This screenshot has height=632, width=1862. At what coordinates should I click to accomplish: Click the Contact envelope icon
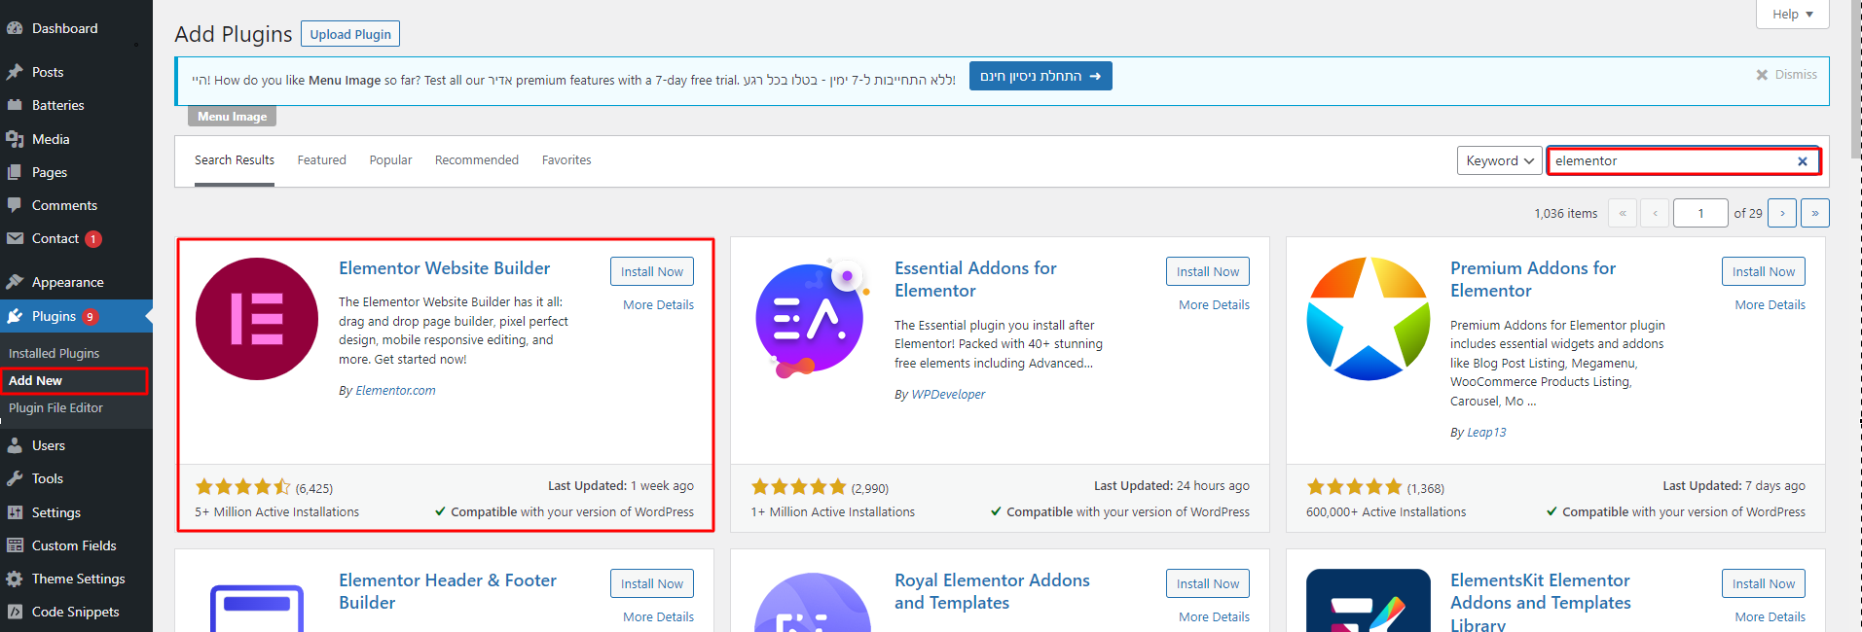click(15, 238)
